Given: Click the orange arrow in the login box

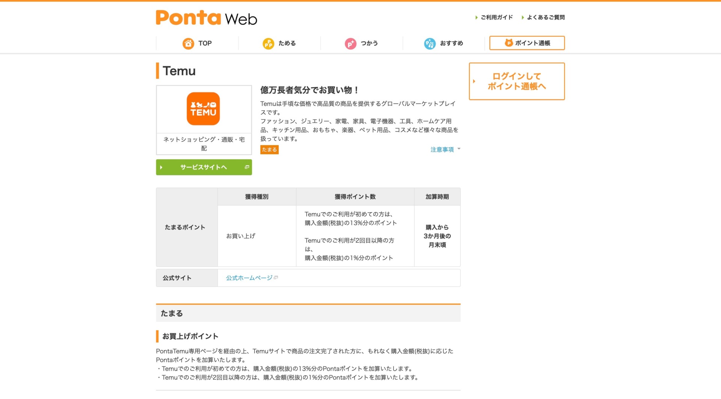Looking at the screenshot, I should click(474, 81).
